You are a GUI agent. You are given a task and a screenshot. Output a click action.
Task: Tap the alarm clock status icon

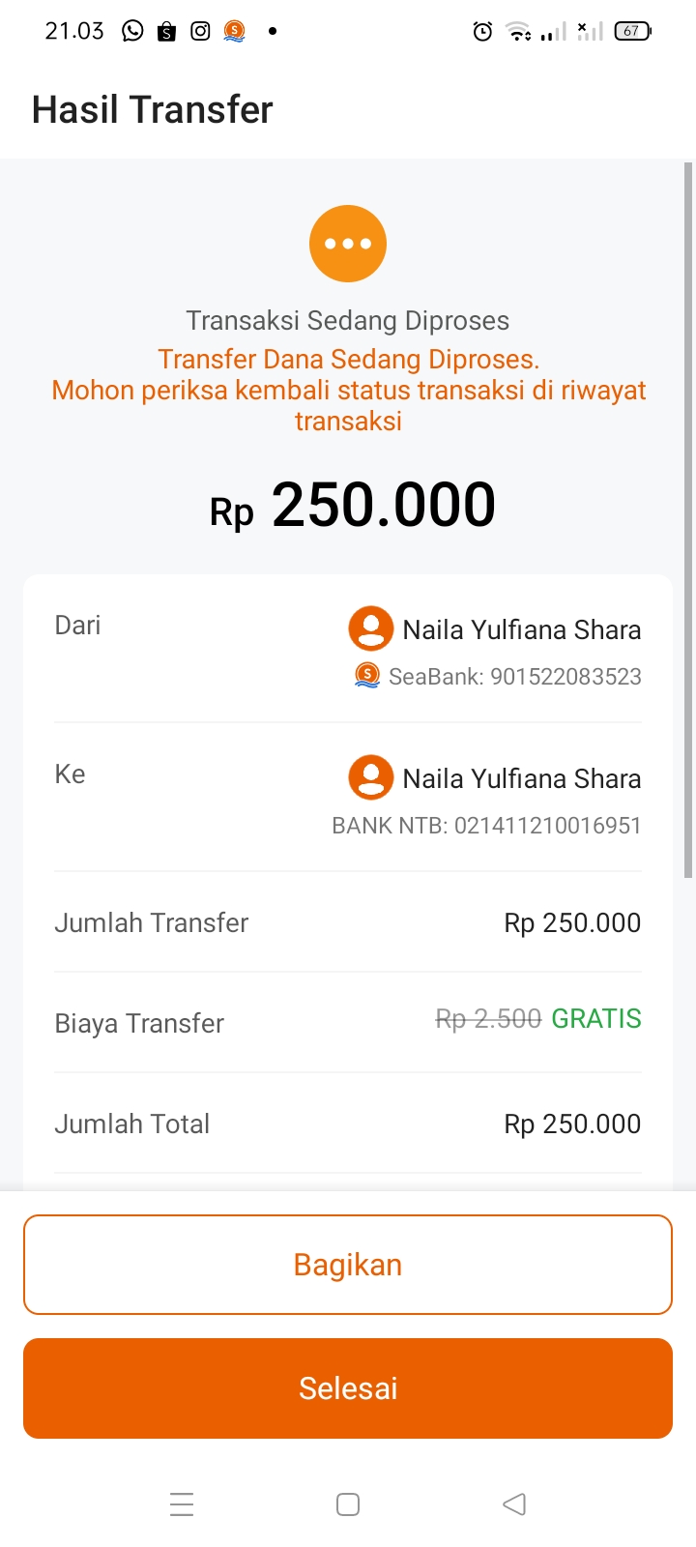point(482,32)
